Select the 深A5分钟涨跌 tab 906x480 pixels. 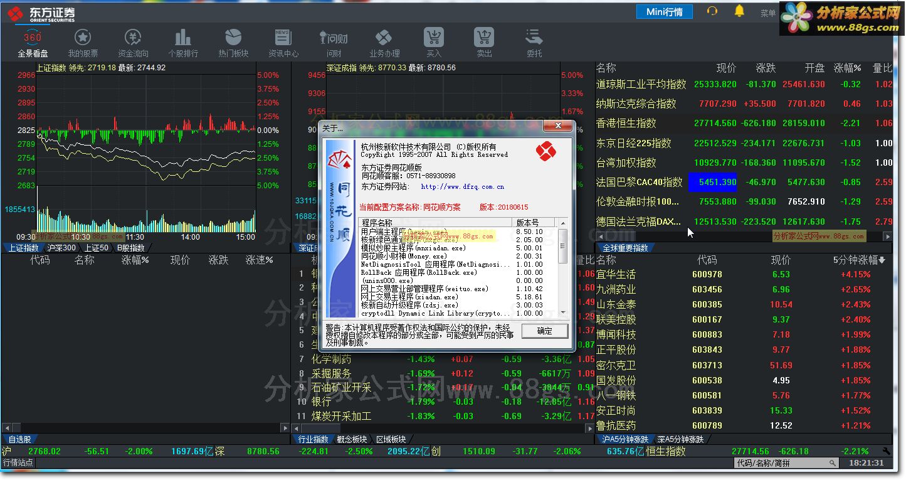[x=681, y=439]
